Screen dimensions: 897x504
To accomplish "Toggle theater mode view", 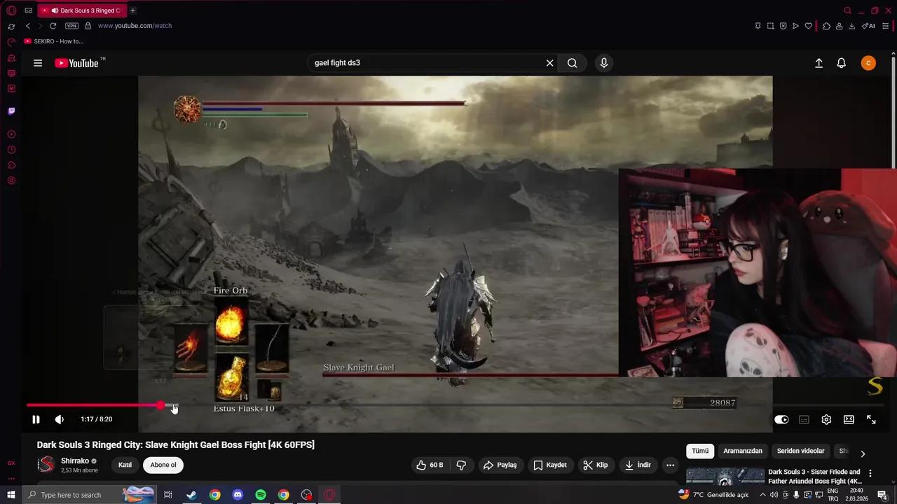I will tap(849, 419).
